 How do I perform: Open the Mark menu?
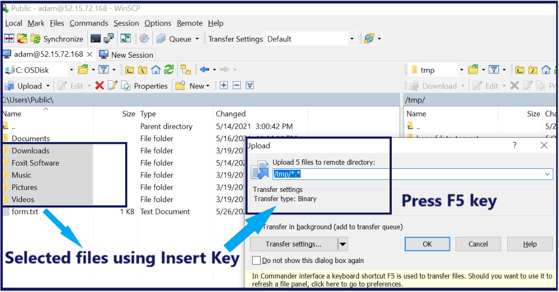coord(36,23)
